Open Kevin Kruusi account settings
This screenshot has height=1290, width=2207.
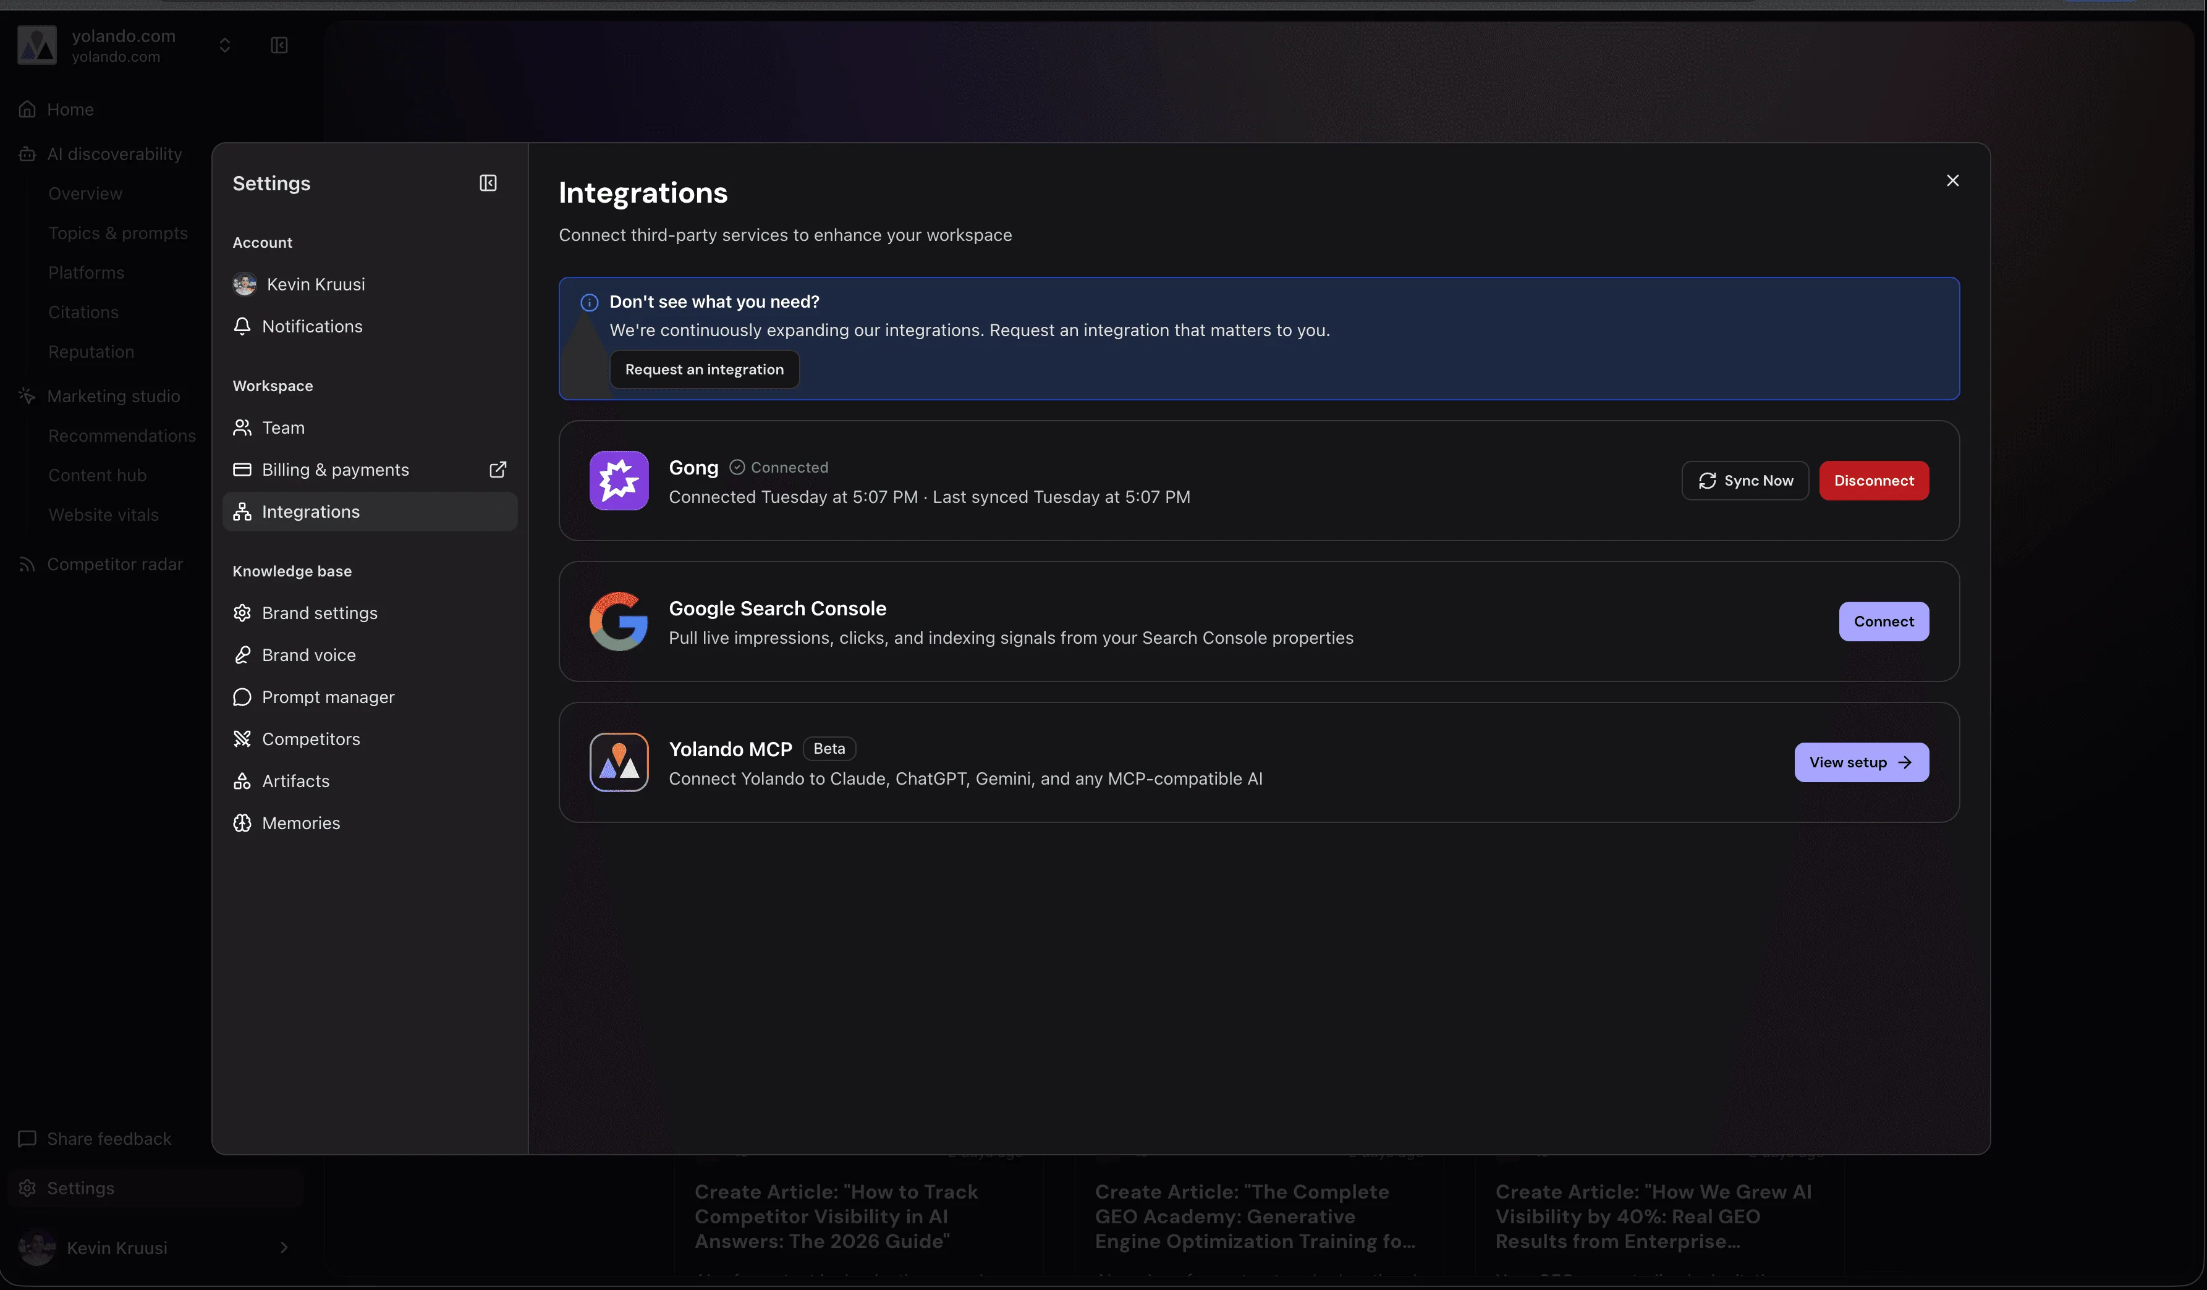point(370,285)
